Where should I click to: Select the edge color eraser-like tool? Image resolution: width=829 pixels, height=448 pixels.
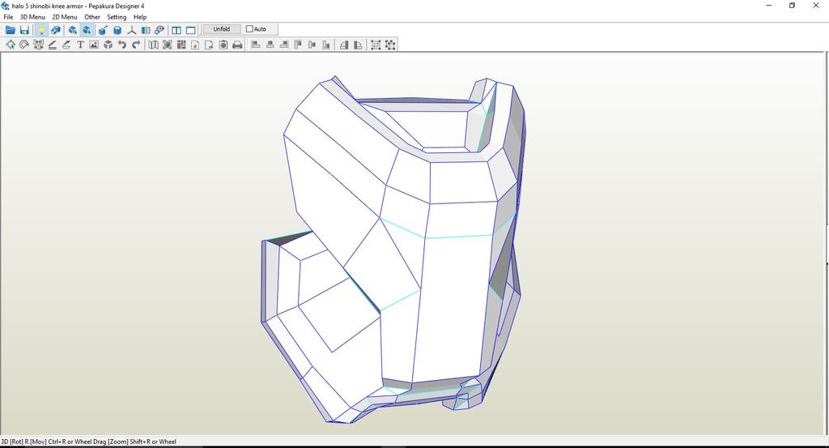66,45
